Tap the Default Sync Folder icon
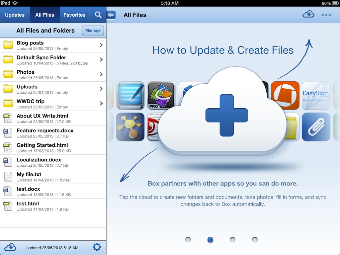This screenshot has height=255, width=340. [x=8, y=59]
